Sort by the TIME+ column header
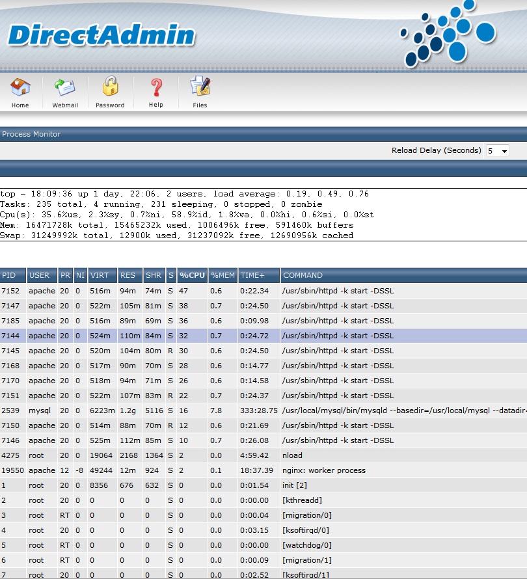 tap(258, 275)
